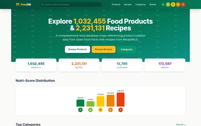Click the red E bar in chart
Viewport: 201px width, 126px height.
pos(121,99)
